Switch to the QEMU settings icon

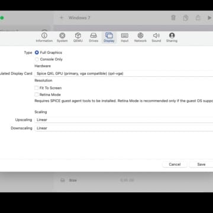78,35
